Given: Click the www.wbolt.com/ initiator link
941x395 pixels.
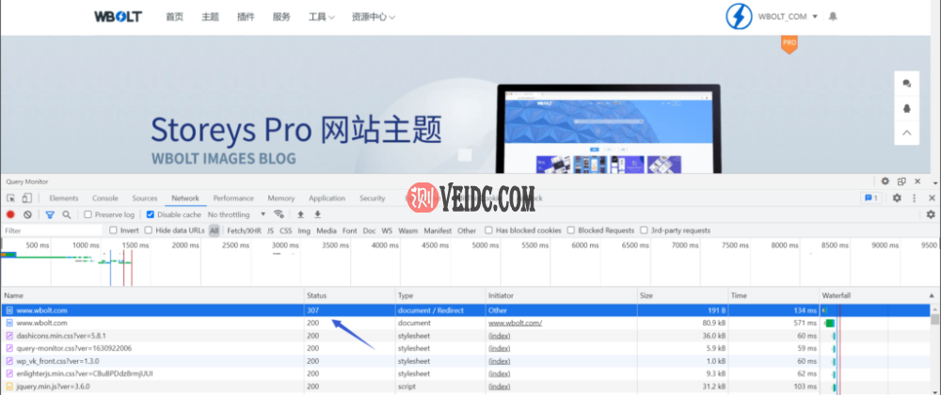Looking at the screenshot, I should pos(515,323).
